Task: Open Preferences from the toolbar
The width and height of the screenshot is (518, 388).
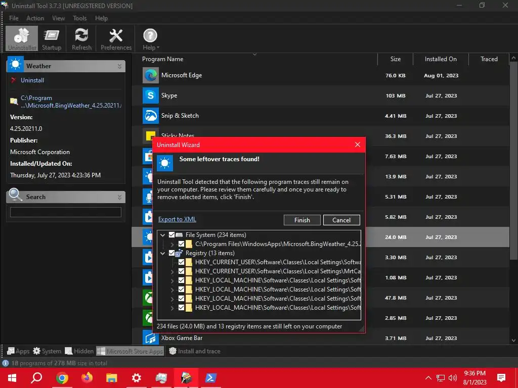Action: point(116,39)
